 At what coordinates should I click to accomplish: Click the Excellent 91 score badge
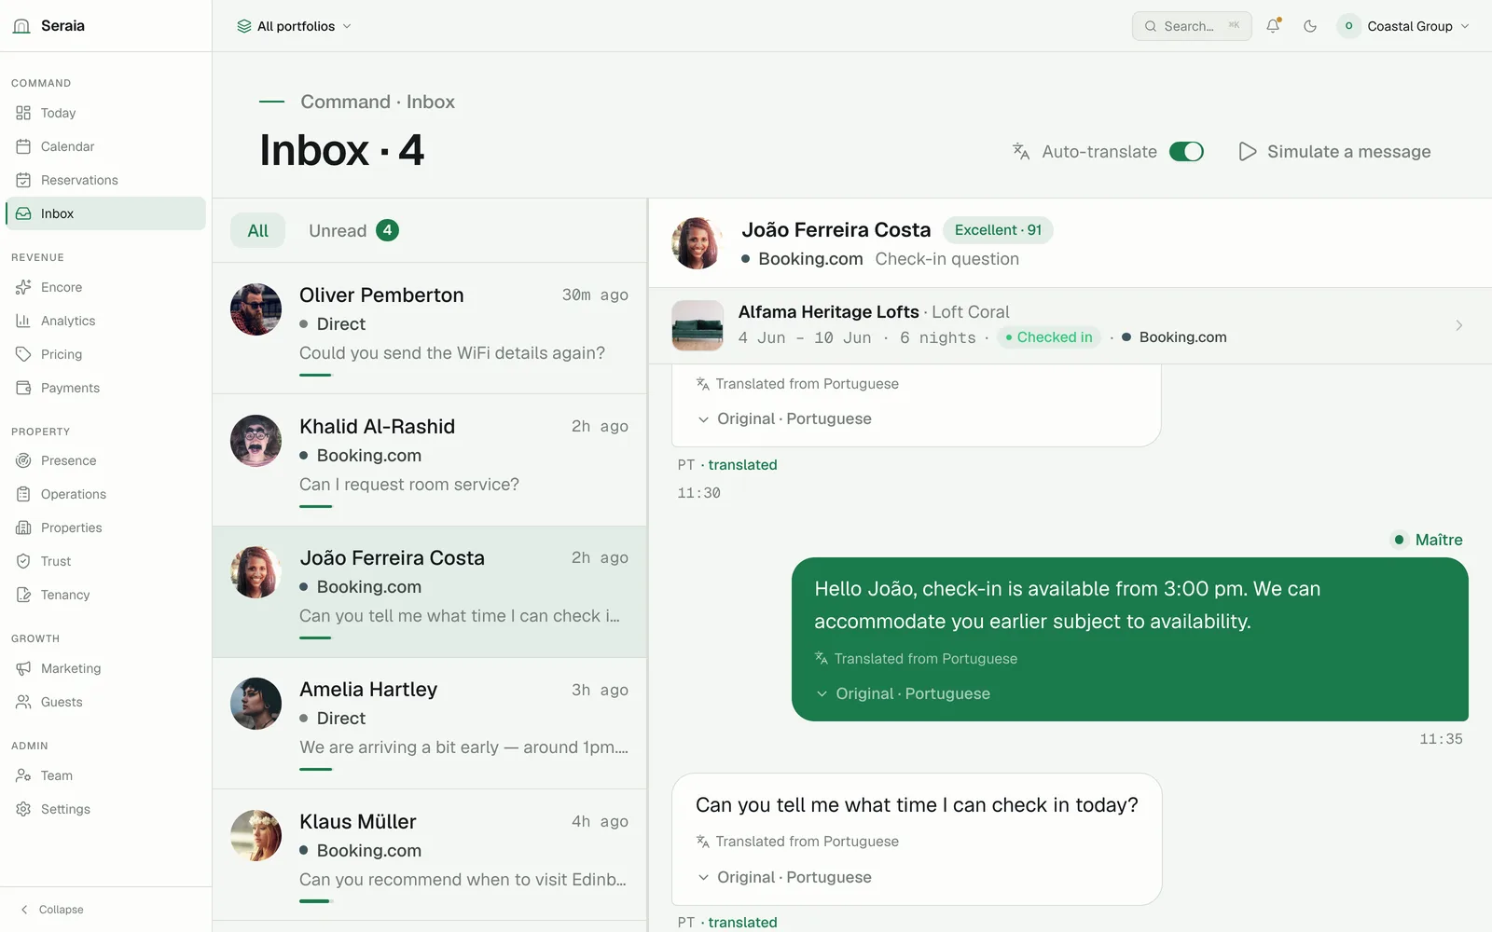pos(998,230)
